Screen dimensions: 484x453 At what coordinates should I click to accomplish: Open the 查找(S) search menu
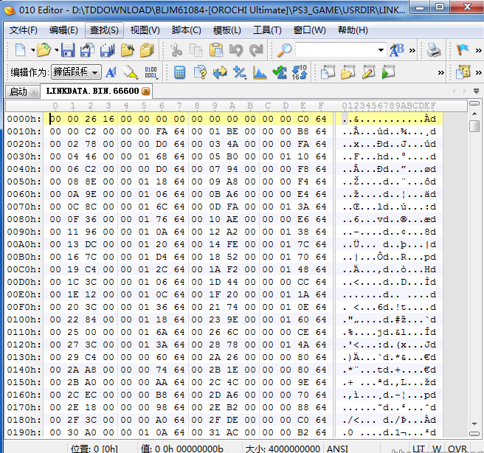[x=103, y=30]
